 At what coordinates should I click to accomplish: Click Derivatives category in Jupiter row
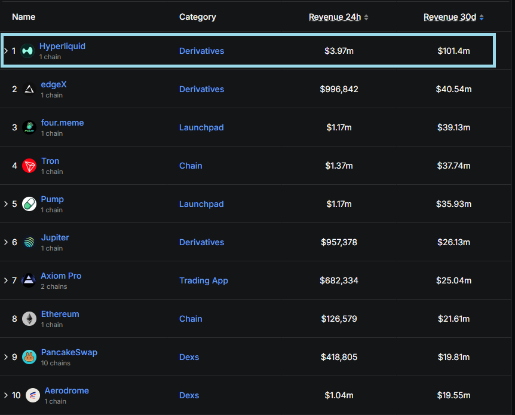tap(202, 242)
